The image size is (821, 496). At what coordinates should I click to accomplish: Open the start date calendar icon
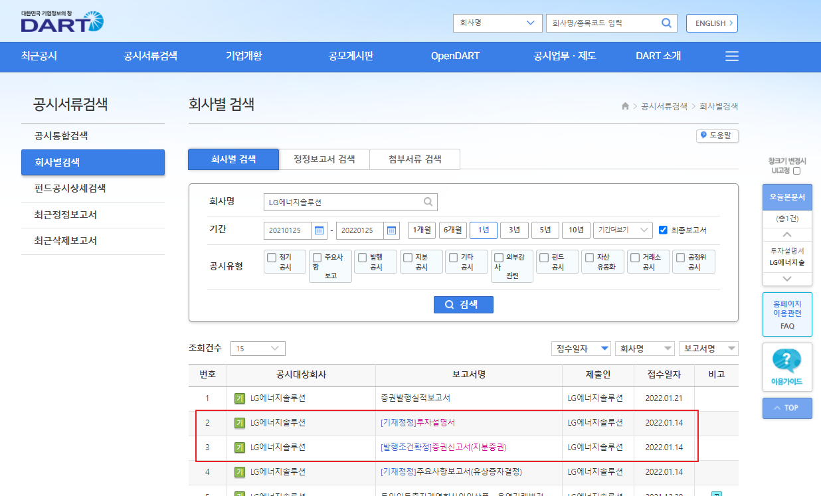[319, 230]
